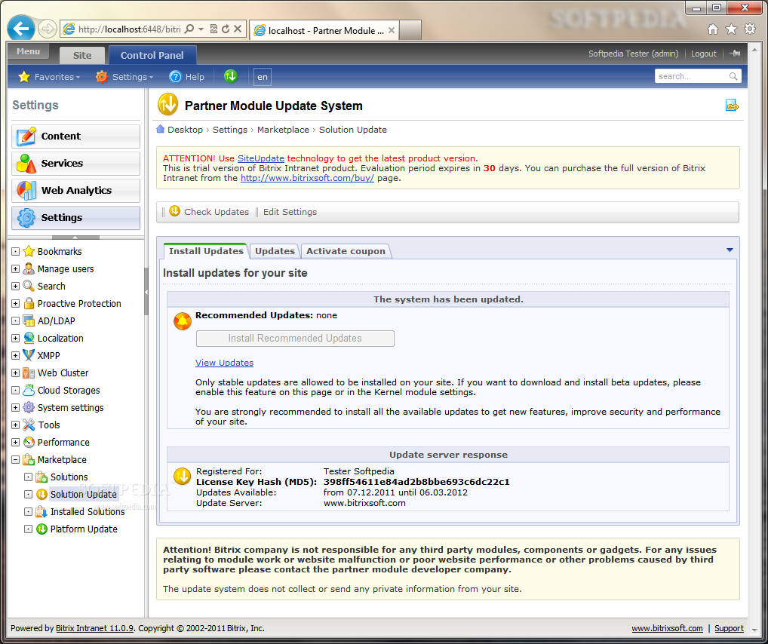Screen dimensions: 768x644
Task: Click the Help question mark icon
Action: click(x=175, y=77)
